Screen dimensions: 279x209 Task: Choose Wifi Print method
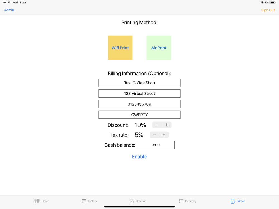coord(120,48)
